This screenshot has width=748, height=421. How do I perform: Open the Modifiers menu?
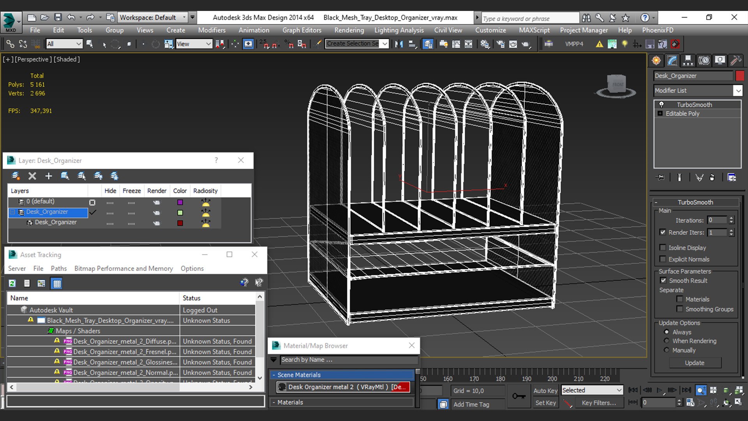pos(212,30)
